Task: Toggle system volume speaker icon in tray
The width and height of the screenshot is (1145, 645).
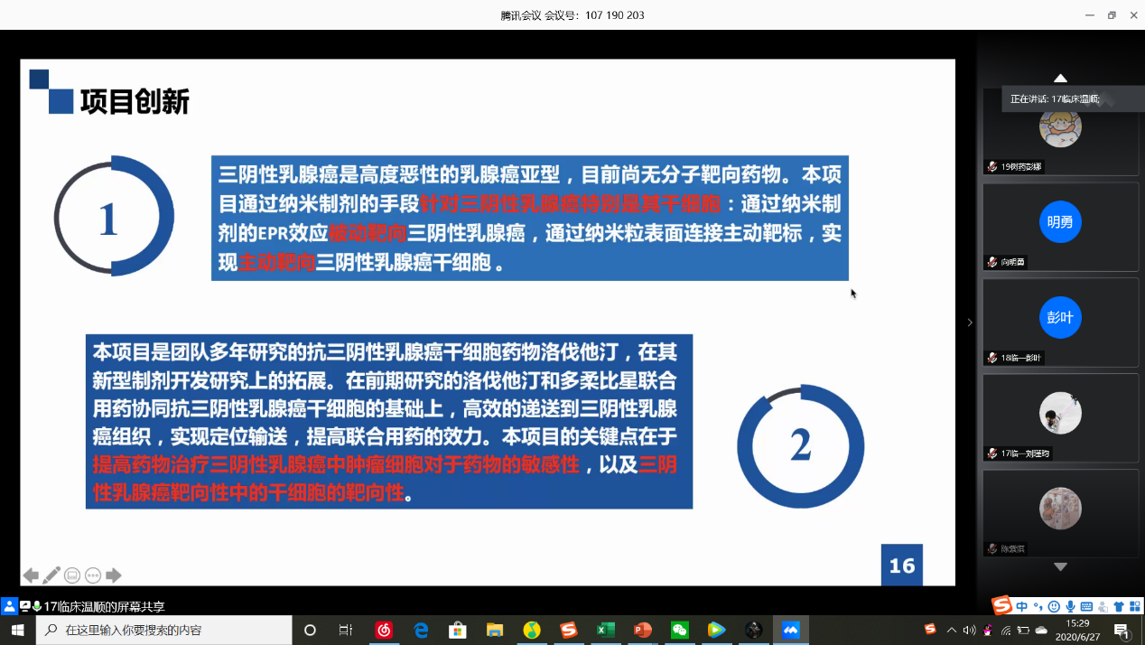Action: point(969,630)
